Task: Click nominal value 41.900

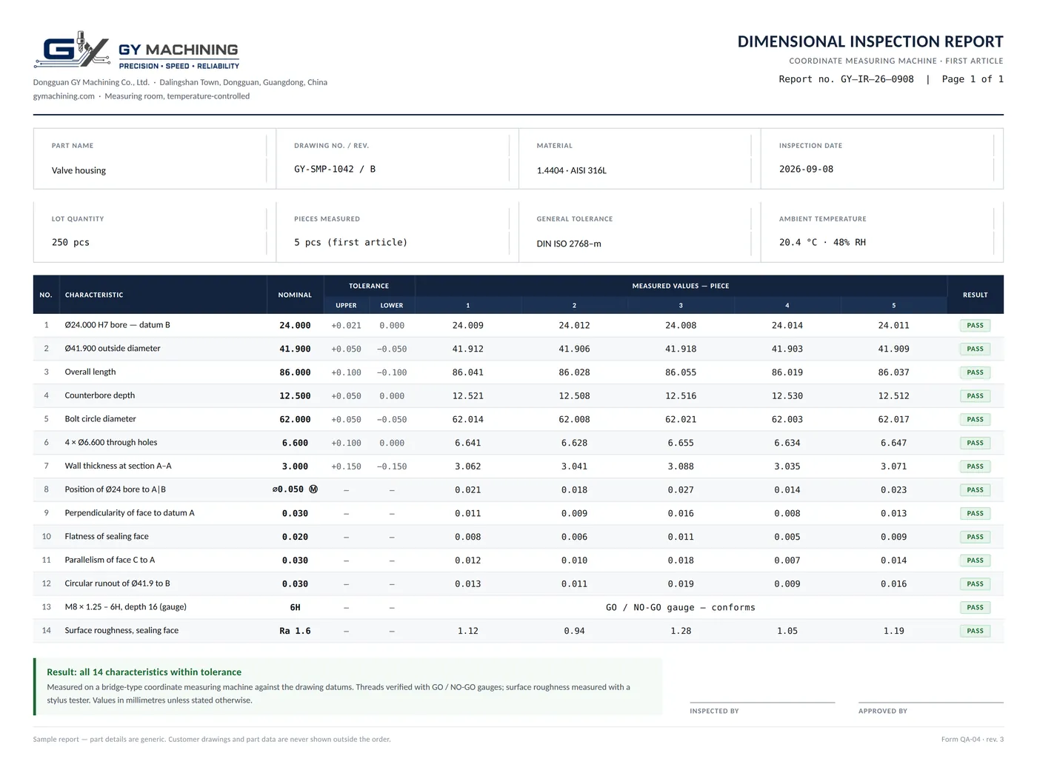Action: (295, 349)
